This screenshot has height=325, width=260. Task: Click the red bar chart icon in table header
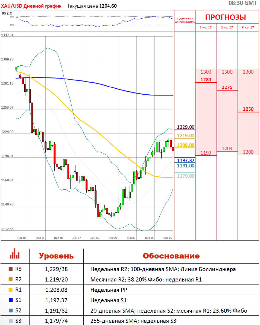point(15,254)
